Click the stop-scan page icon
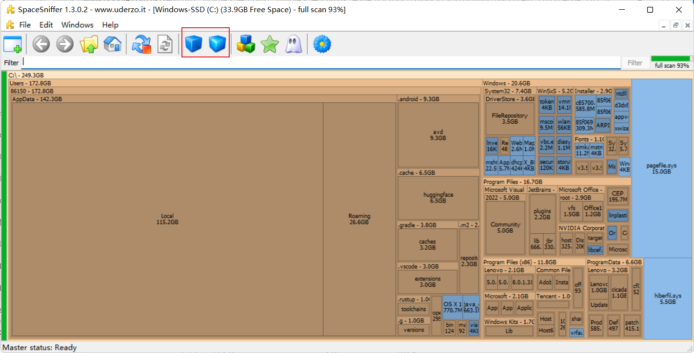 (165, 45)
